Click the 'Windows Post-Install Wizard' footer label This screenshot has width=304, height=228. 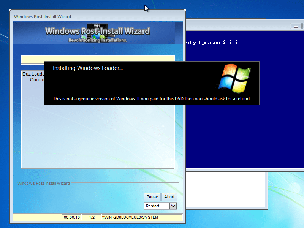(x=44, y=183)
